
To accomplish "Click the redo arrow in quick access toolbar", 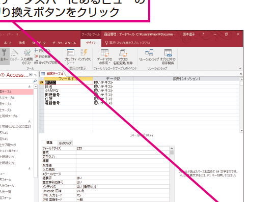I will coord(9,35).
